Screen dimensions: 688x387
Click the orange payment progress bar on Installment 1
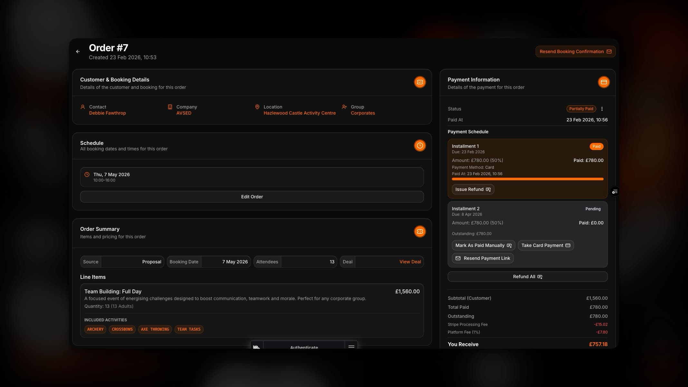527,179
